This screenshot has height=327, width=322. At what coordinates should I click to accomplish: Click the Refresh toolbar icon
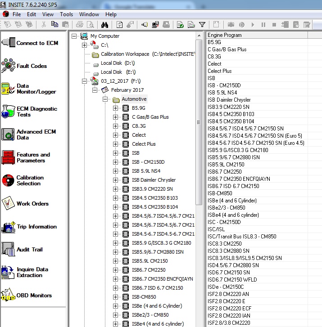point(120,25)
